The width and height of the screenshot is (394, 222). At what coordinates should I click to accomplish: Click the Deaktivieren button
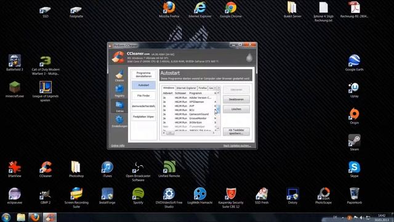(x=236, y=99)
